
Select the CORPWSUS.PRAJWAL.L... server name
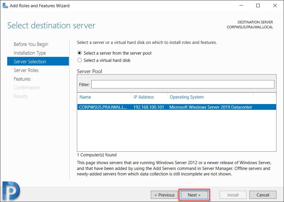[x=103, y=107]
